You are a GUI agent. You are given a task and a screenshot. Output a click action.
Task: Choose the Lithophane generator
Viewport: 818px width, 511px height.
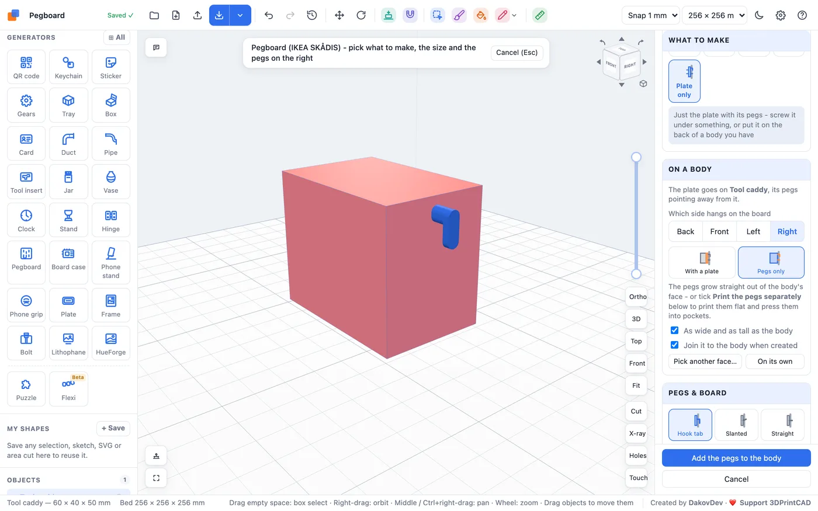(x=68, y=343)
